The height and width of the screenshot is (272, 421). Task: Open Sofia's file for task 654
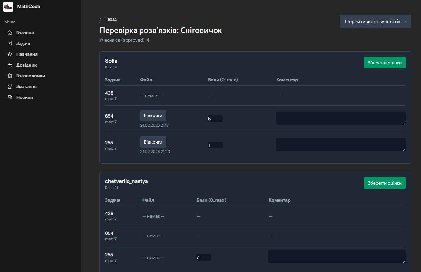click(x=153, y=115)
